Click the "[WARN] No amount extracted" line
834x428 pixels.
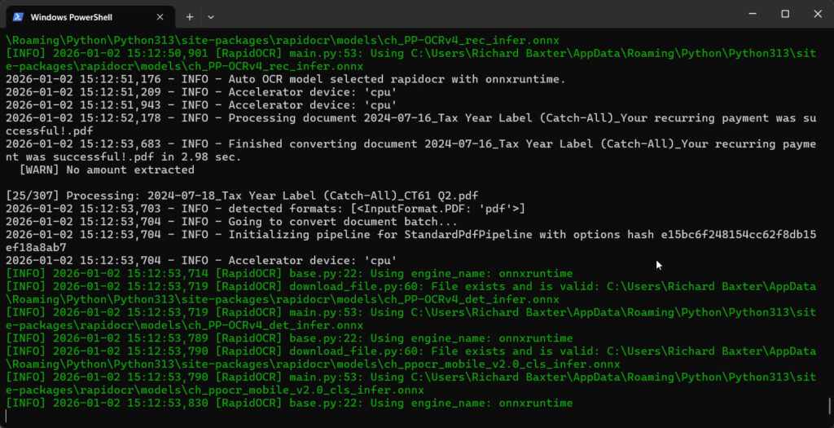tap(106, 170)
